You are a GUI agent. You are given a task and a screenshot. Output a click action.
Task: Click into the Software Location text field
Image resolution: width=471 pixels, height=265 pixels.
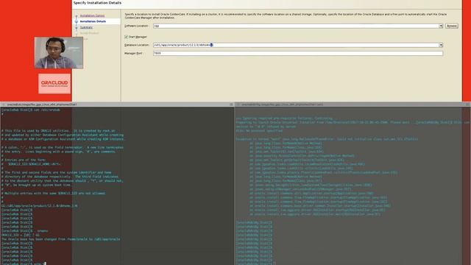pyautogui.click(x=296, y=26)
